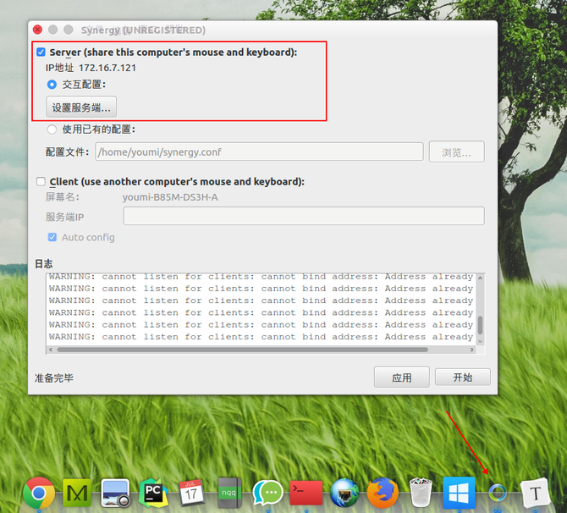
Task: Select the 使用已有的配置 radio option
Action: [x=52, y=130]
